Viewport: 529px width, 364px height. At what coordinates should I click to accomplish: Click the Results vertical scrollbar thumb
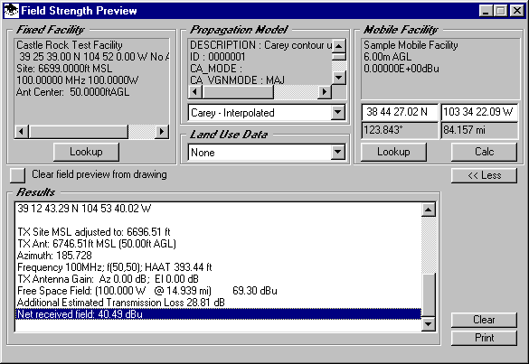pyautogui.click(x=428, y=295)
